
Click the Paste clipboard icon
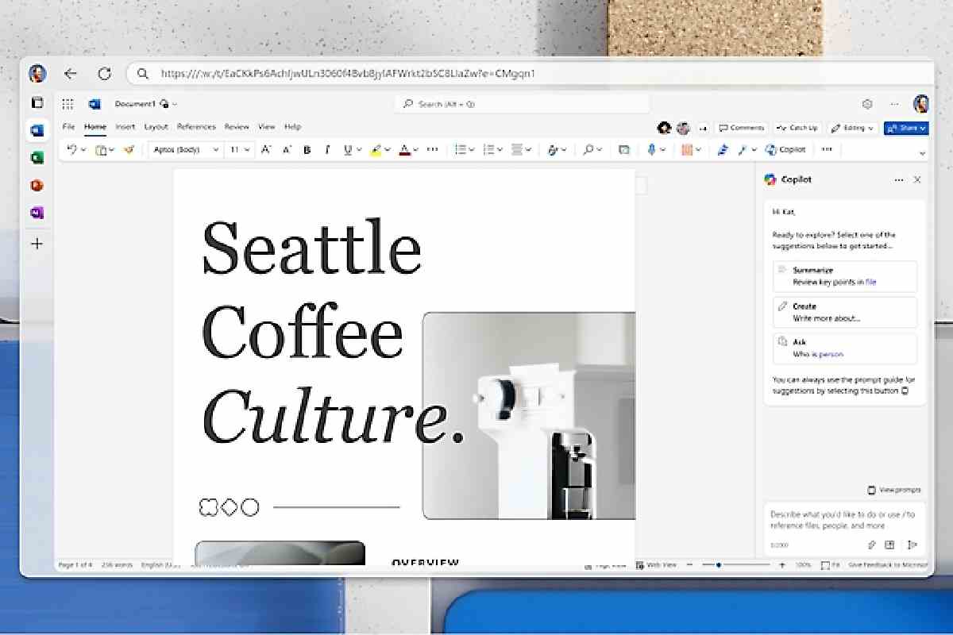101,149
